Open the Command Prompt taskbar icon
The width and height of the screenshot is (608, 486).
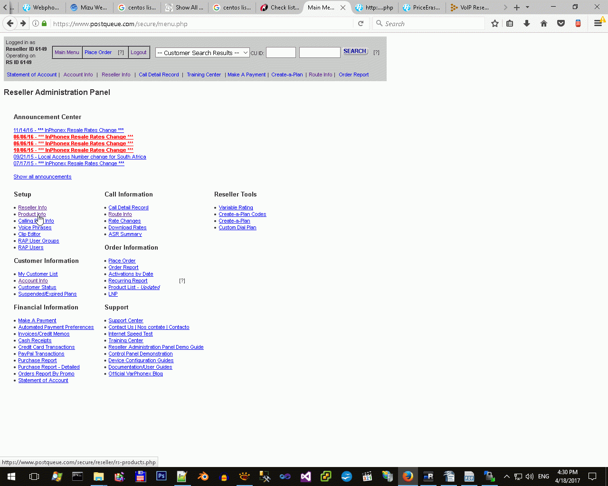click(x=77, y=476)
